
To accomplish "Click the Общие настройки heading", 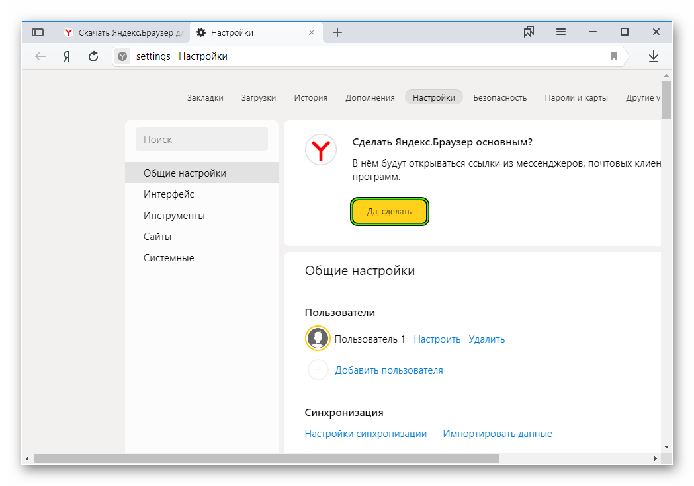I will tap(360, 270).
